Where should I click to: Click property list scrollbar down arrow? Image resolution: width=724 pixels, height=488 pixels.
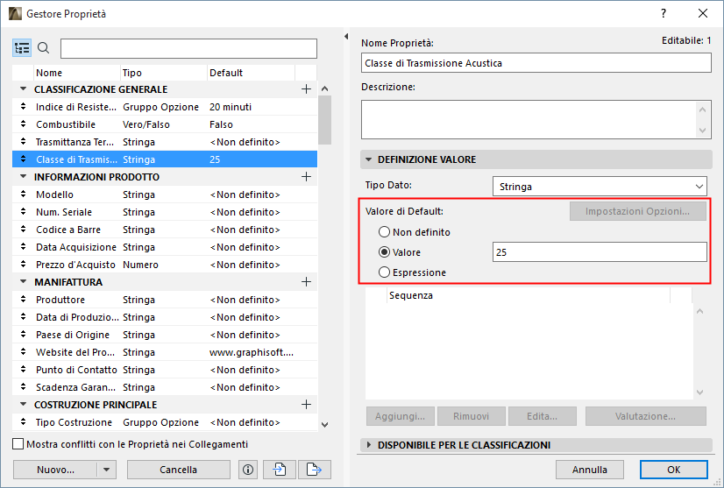324,425
